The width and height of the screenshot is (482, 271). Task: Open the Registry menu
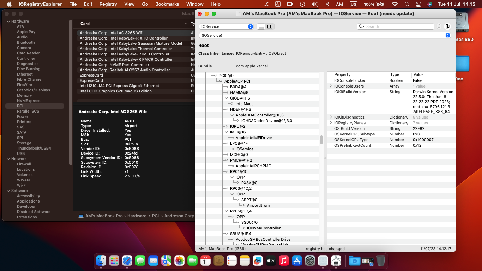(x=108, y=4)
